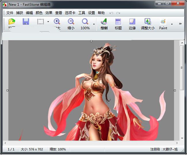Expand the selection shape dropdown arrow
Image resolution: width=187 pixels, height=155 pixels.
tap(48, 22)
